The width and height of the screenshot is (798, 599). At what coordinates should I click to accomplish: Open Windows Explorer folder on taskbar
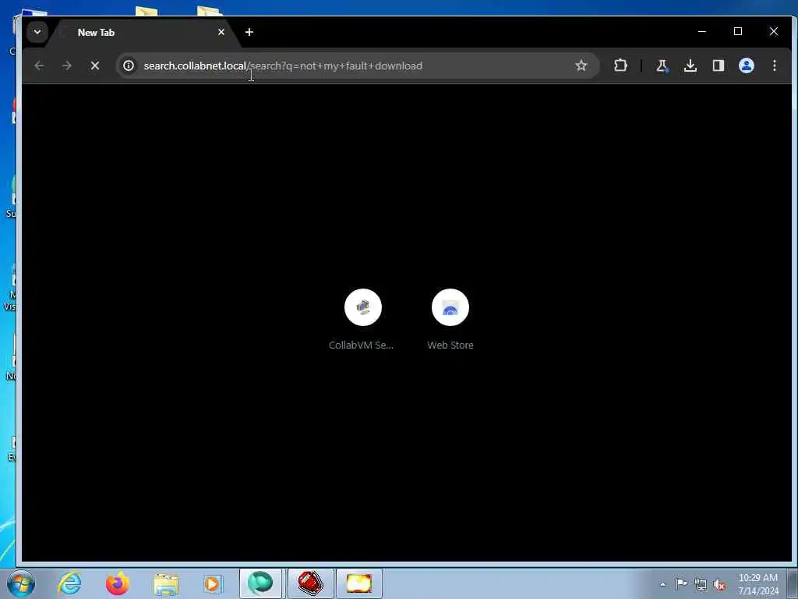point(166,583)
